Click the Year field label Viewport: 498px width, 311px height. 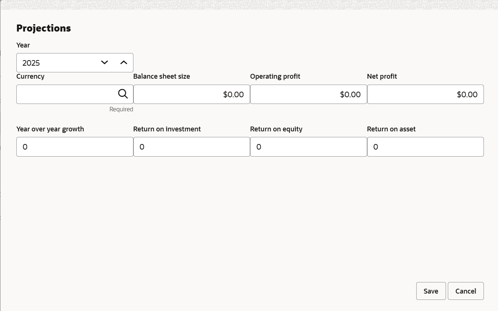[23, 45]
